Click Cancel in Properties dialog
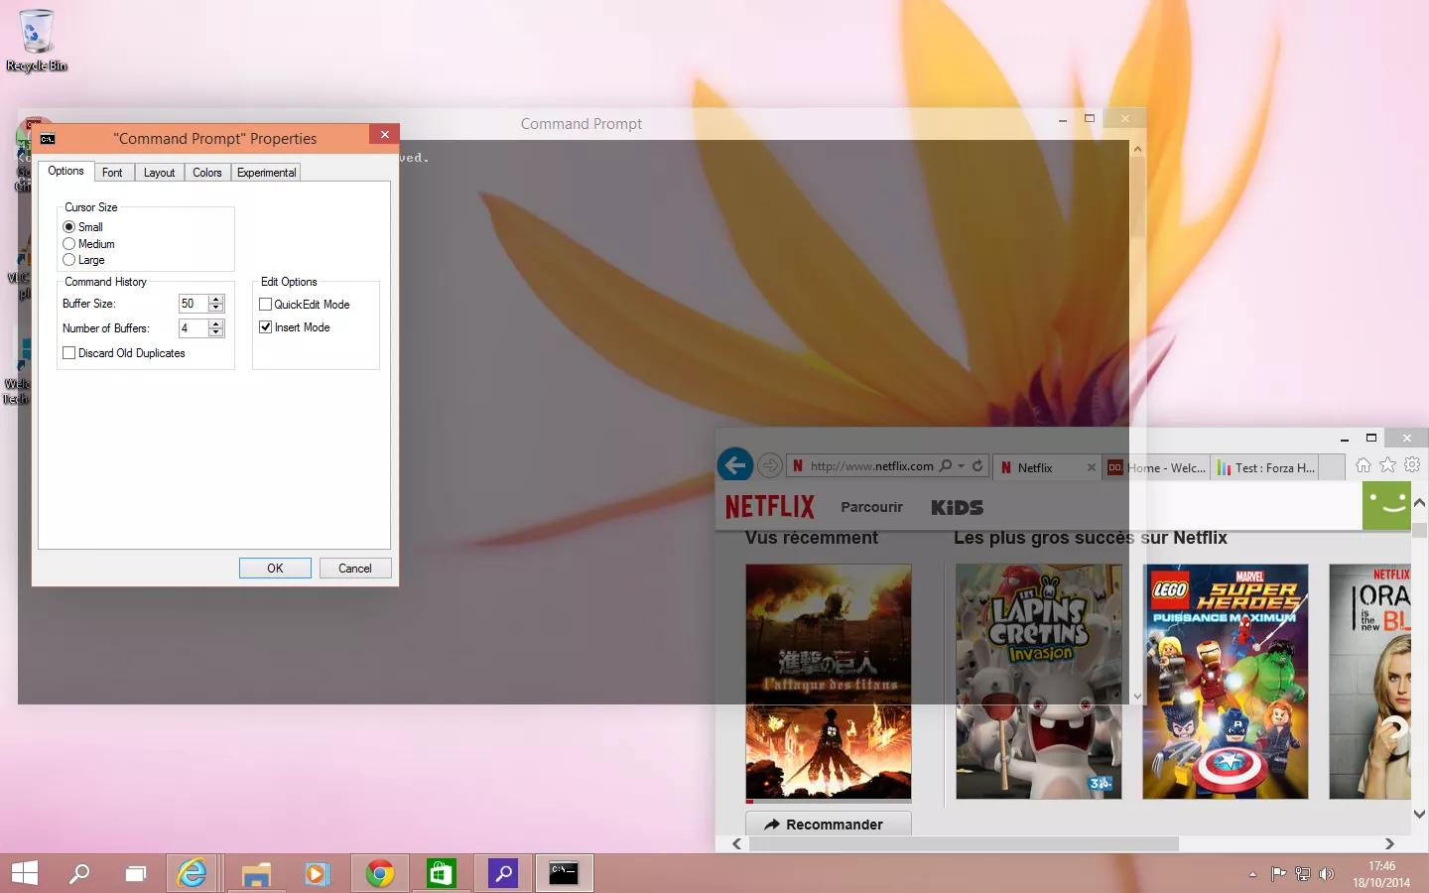This screenshot has width=1429, height=893. tap(355, 568)
